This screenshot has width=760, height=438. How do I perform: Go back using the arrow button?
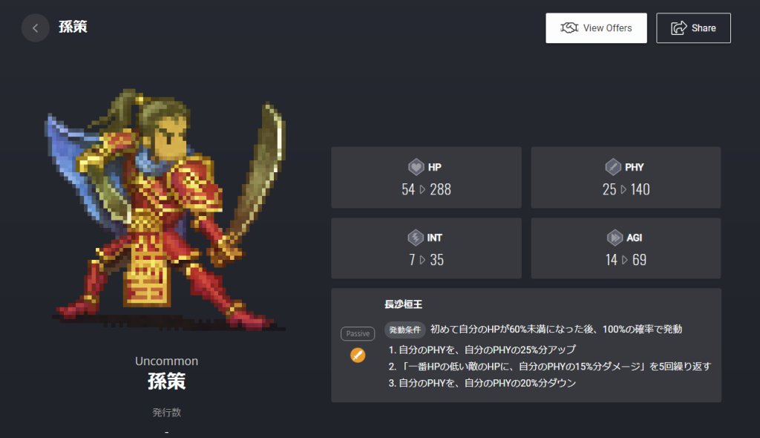coord(35,27)
